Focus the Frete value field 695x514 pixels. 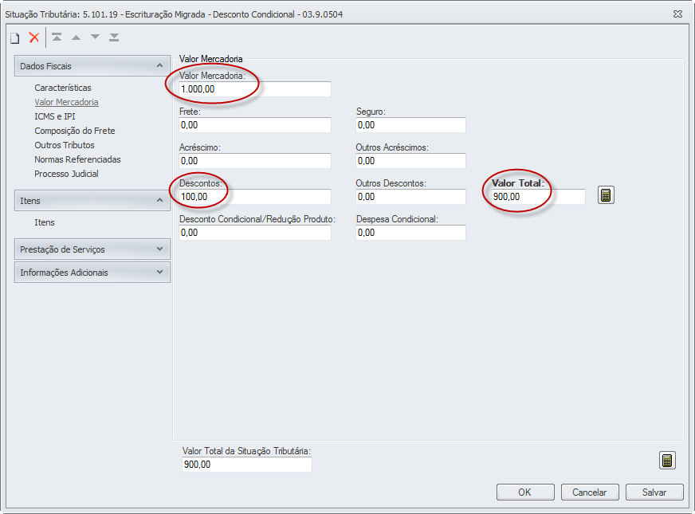coord(255,125)
